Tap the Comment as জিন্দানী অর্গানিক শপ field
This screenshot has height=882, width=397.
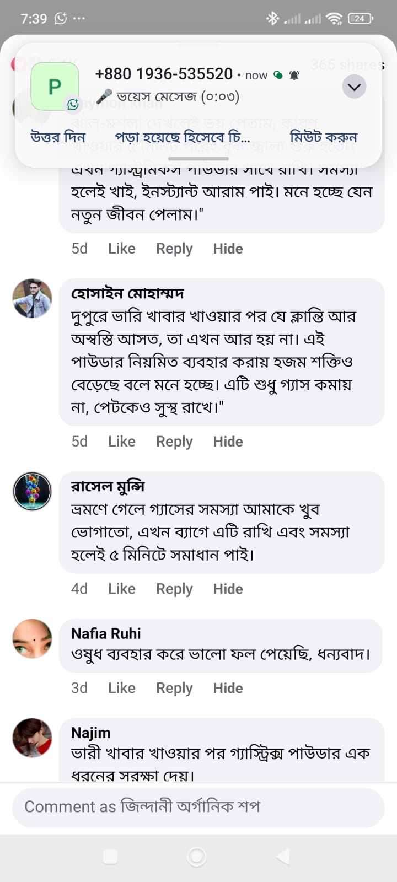point(198,807)
